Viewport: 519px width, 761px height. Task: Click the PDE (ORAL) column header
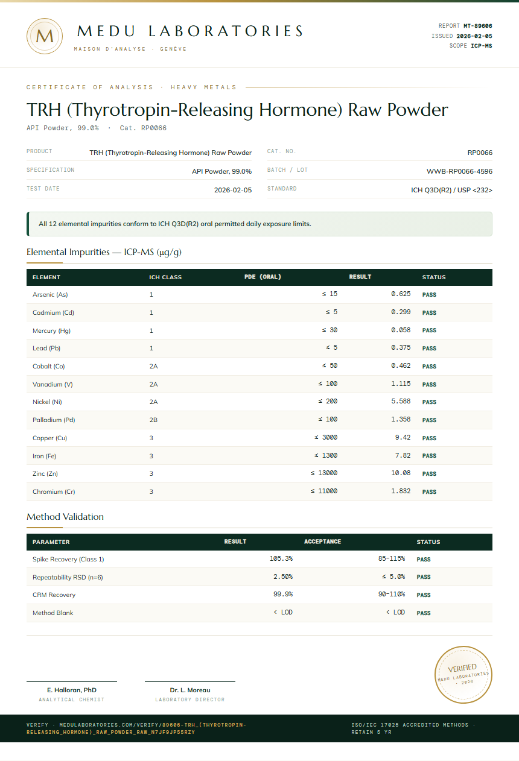click(x=263, y=277)
